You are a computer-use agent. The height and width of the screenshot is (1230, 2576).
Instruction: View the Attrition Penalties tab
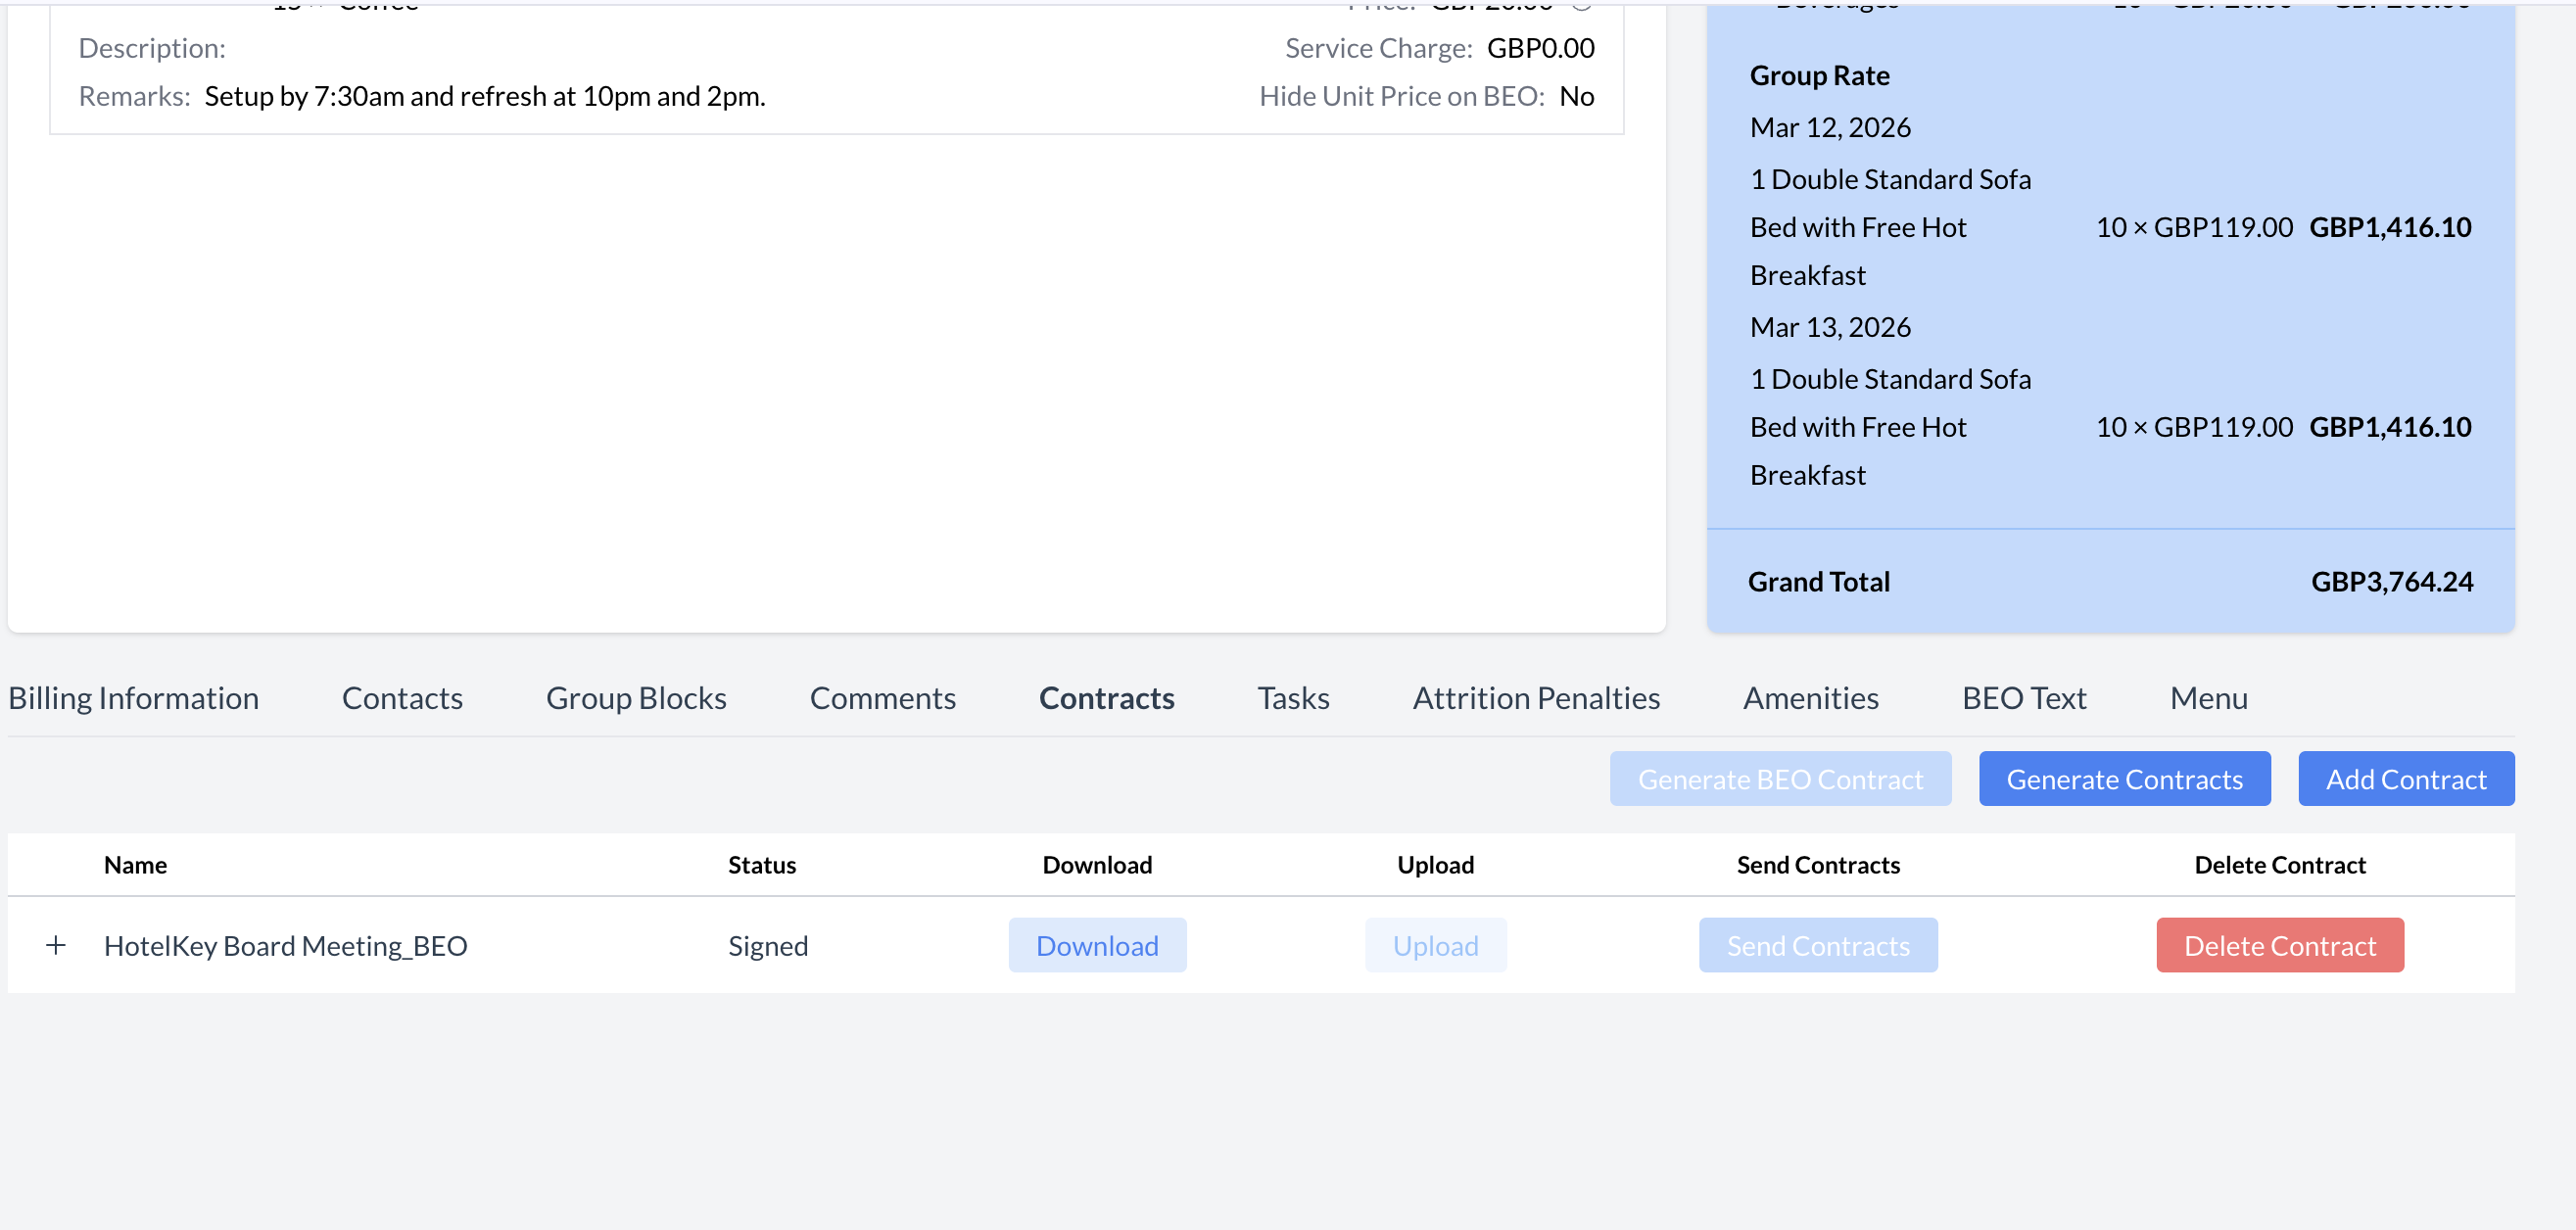click(x=1536, y=697)
